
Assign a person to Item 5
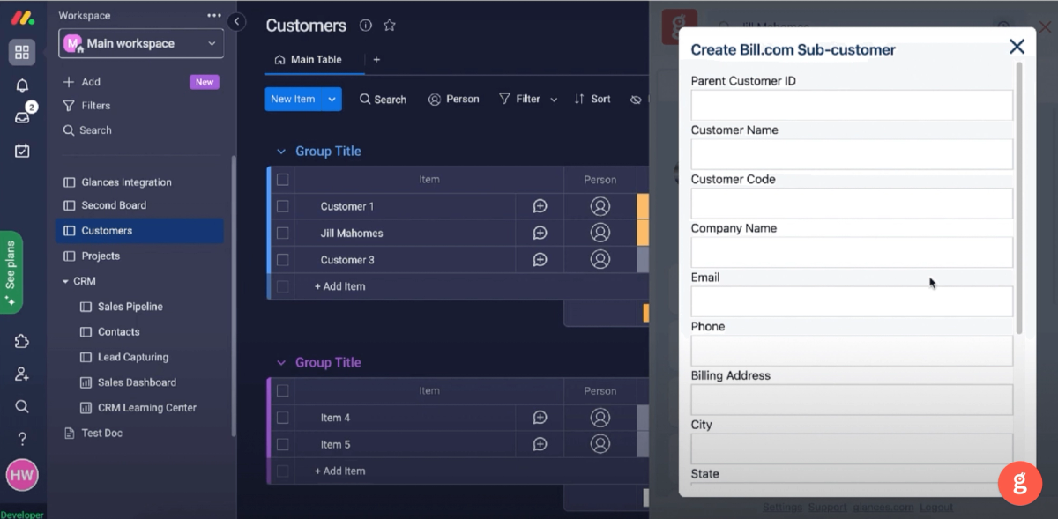600,444
